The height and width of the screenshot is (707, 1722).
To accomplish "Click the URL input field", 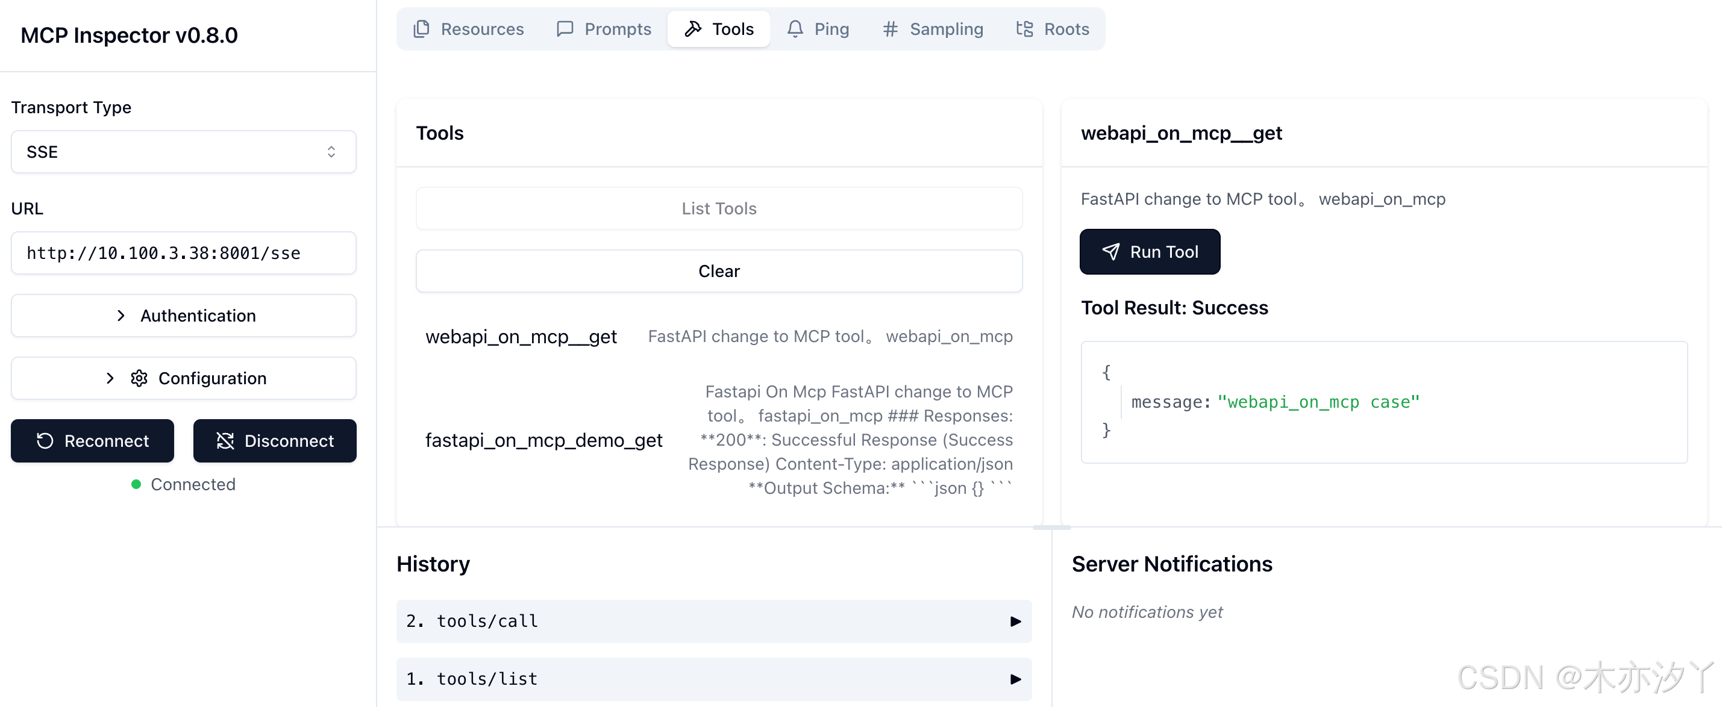I will click(183, 254).
